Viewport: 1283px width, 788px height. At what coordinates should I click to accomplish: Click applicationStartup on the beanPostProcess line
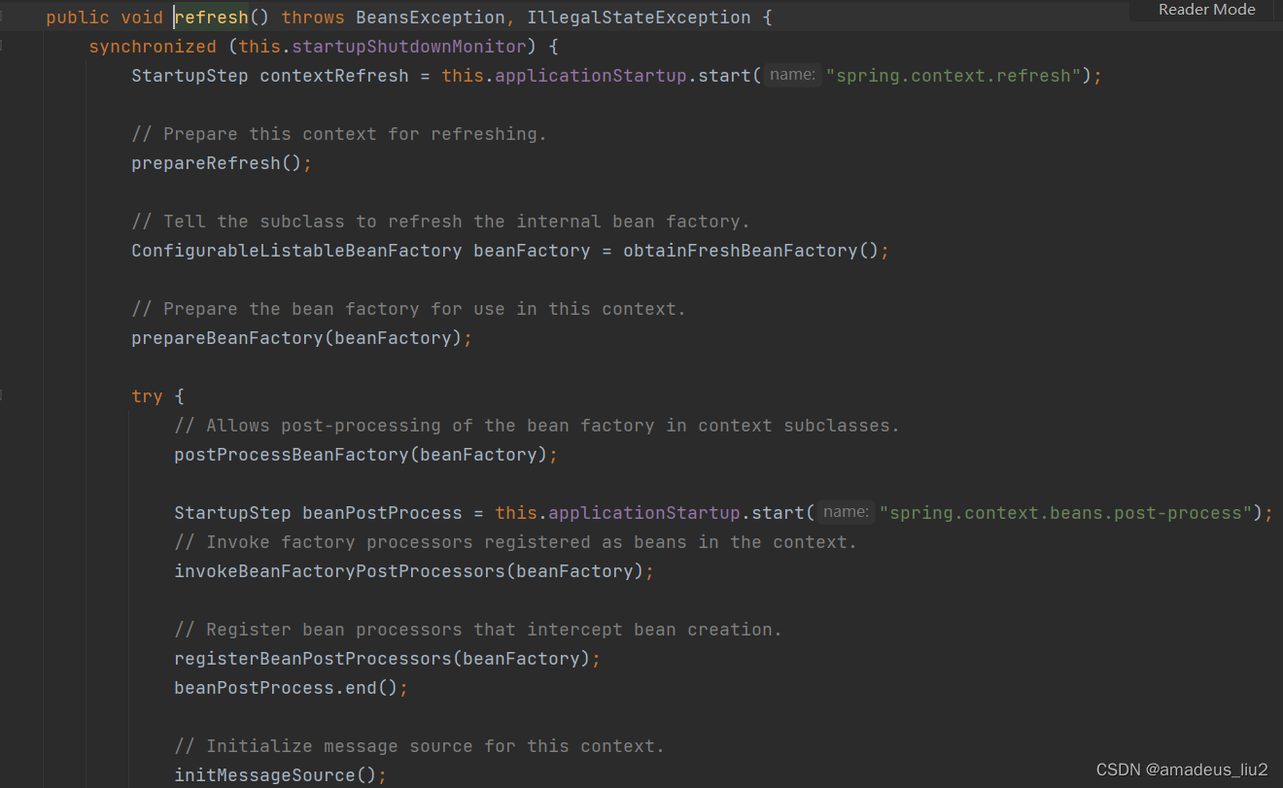point(644,513)
